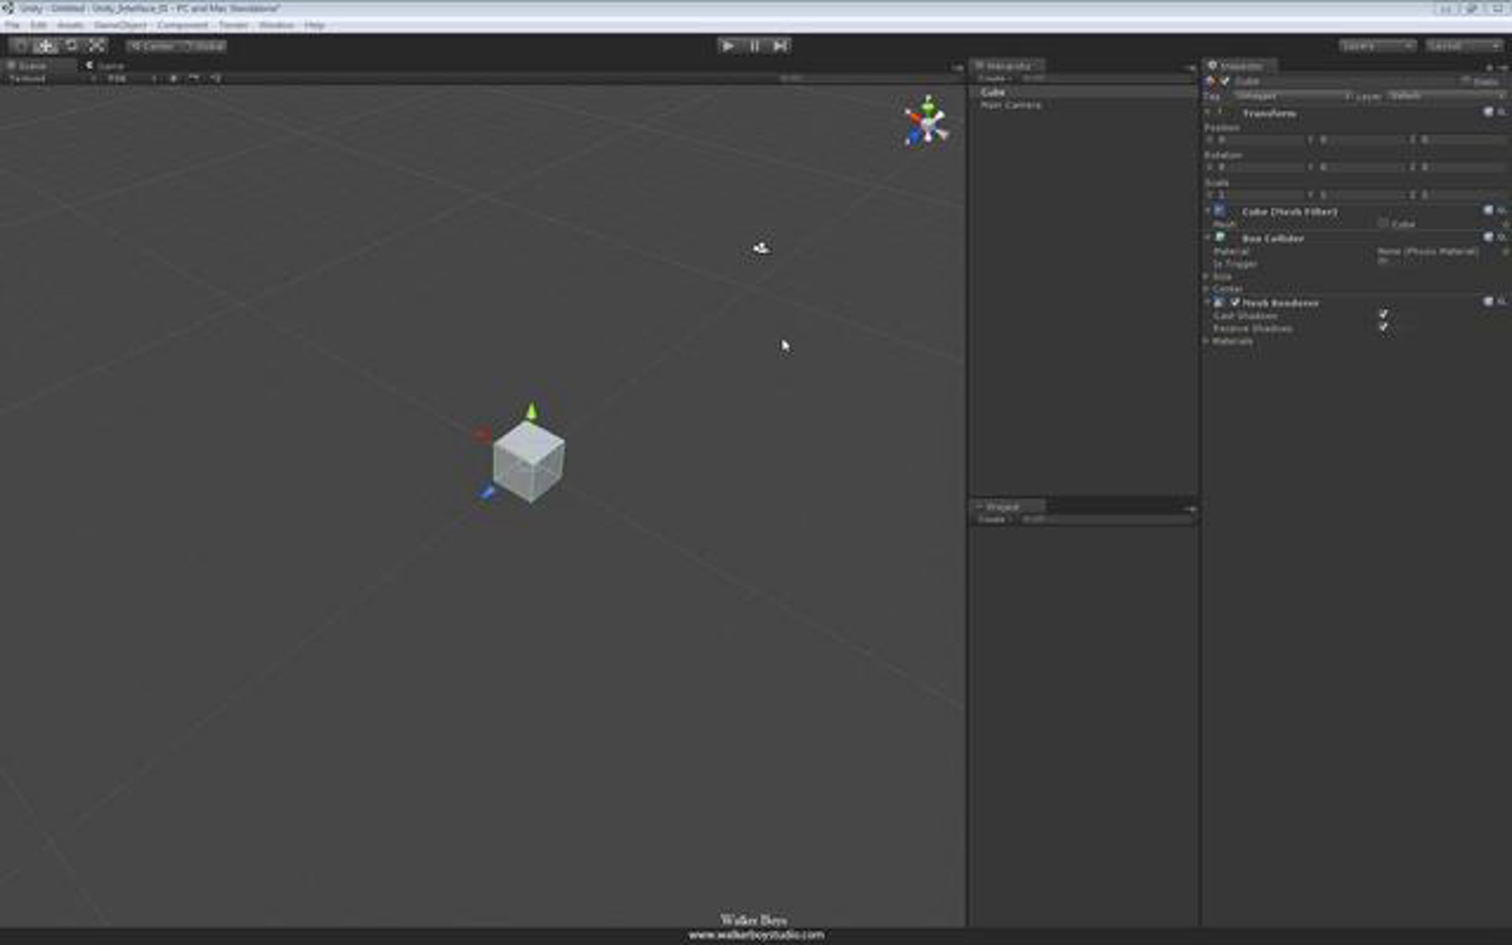Viewport: 1512px width, 945px height.
Task: Collapse the Transform component
Action: coord(1208,113)
